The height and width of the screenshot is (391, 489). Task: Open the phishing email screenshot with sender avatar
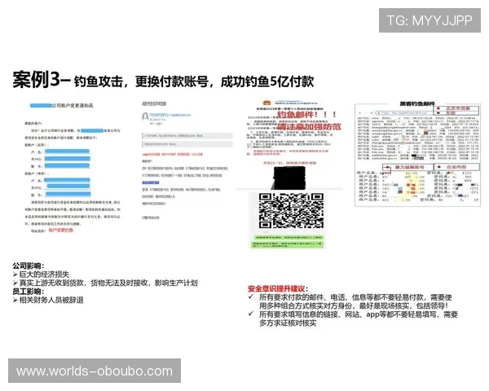187,161
